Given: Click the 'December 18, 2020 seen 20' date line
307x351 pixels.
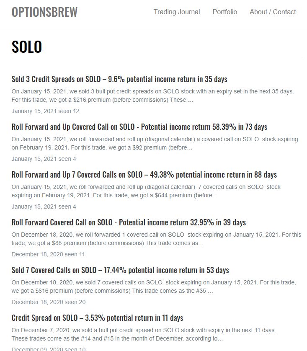Looking at the screenshot, I should point(49,302).
